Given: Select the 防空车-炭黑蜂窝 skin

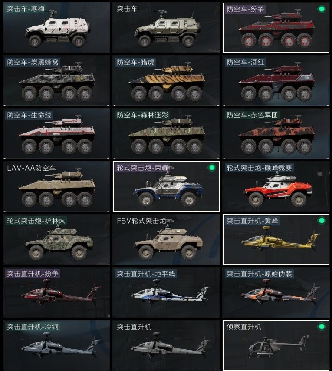Looking at the screenshot, I should click(x=56, y=80).
